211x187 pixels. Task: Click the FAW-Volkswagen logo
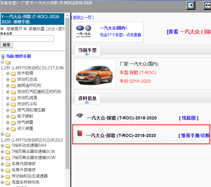pyautogui.click(x=84, y=31)
